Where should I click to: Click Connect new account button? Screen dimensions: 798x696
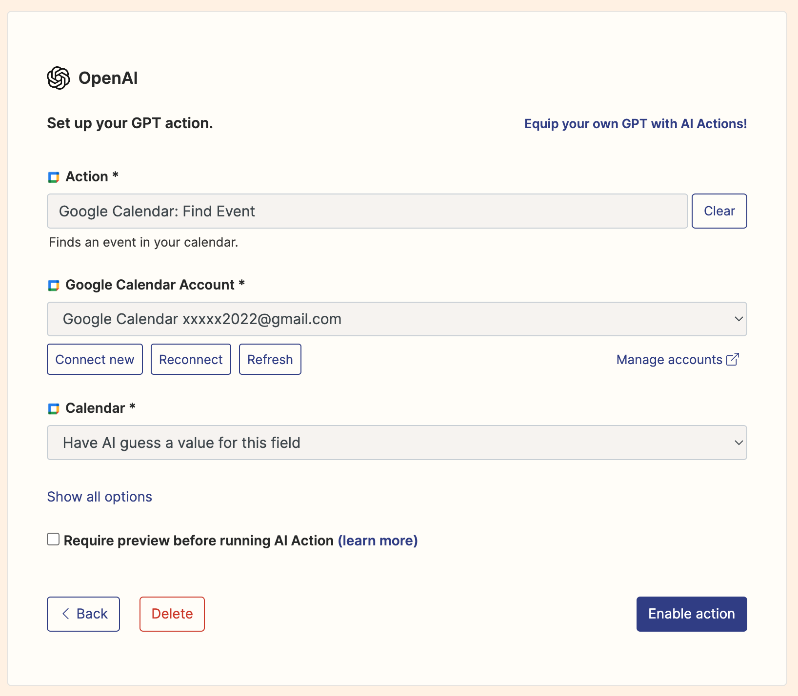95,359
